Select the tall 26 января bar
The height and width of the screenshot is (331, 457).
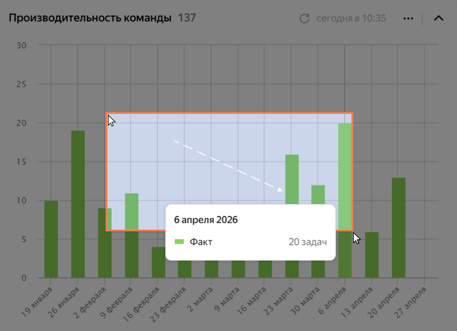coord(78,204)
